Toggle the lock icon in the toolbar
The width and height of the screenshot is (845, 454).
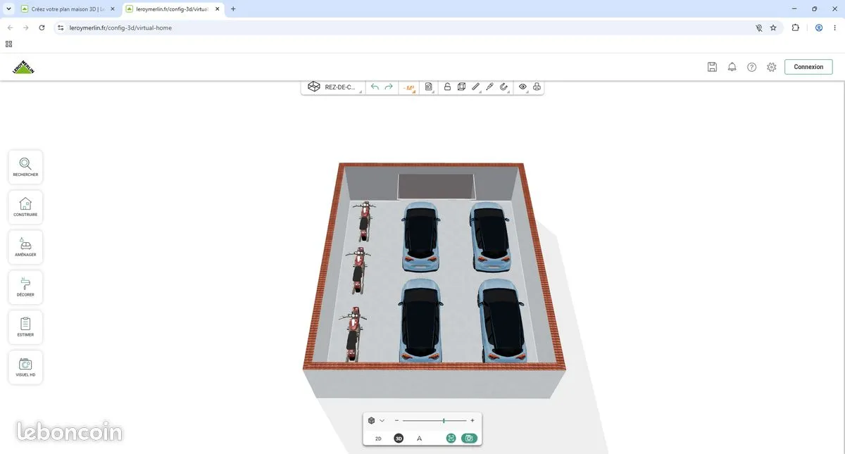[447, 87]
